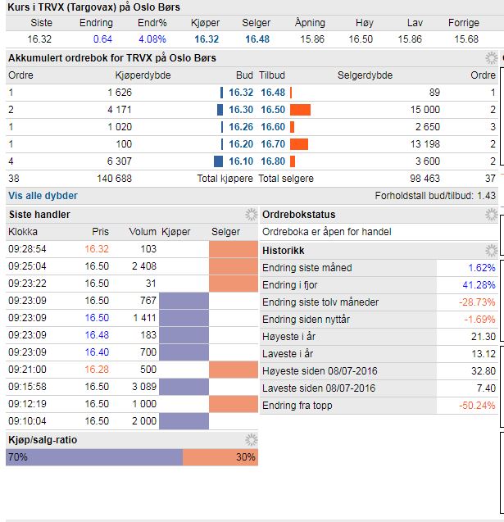The image size is (504, 522).
Task: Click the -1.69% Endring siden nyttår value
Action: click(479, 320)
